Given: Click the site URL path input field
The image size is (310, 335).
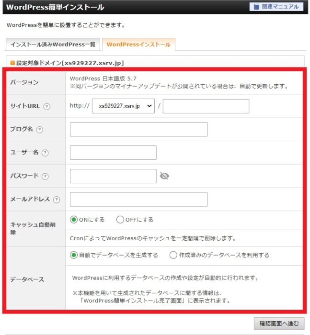Looking at the screenshot, I should pos(206,106).
